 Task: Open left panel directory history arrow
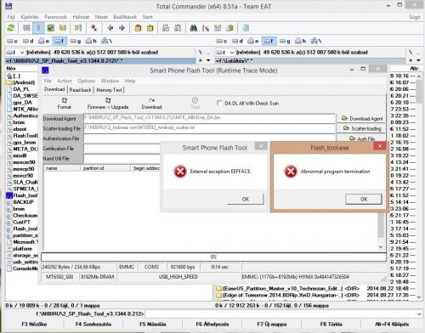point(208,60)
